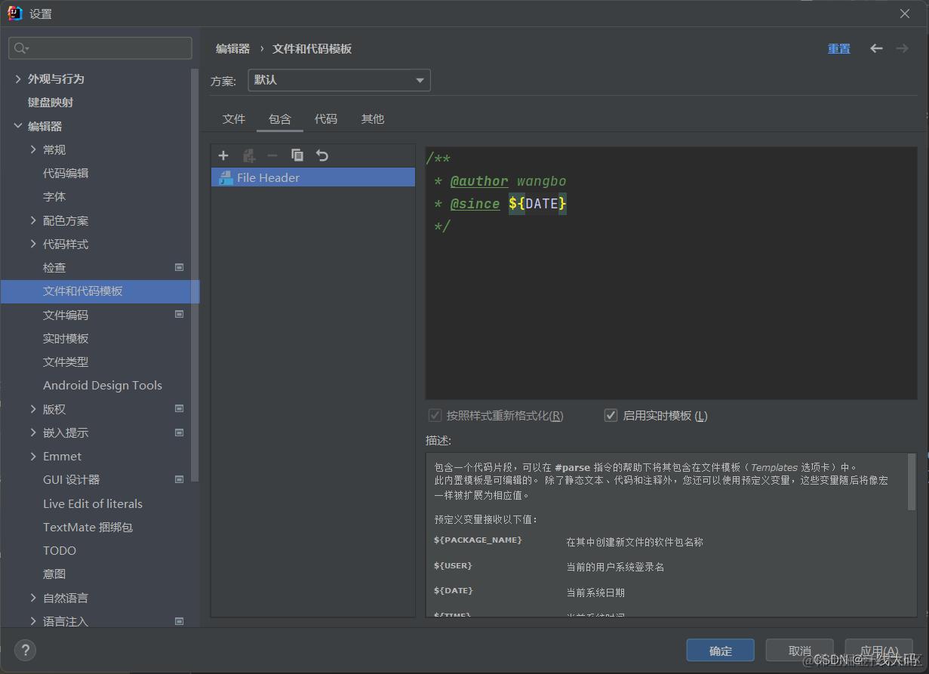This screenshot has height=674, width=929.
Task: Click the settings search input field
Action: tap(100, 48)
